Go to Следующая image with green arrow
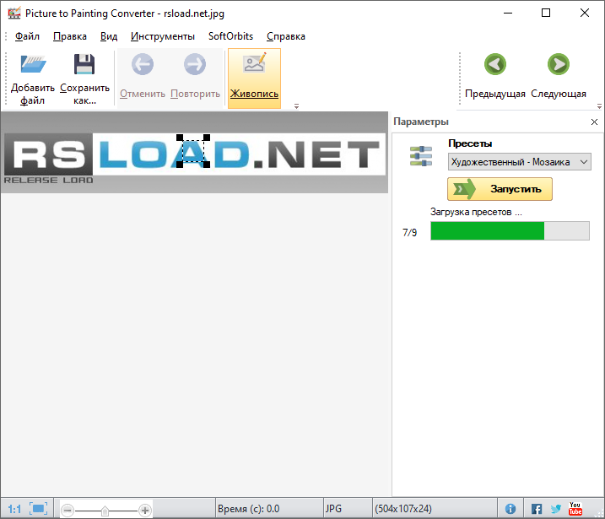 coord(559,64)
